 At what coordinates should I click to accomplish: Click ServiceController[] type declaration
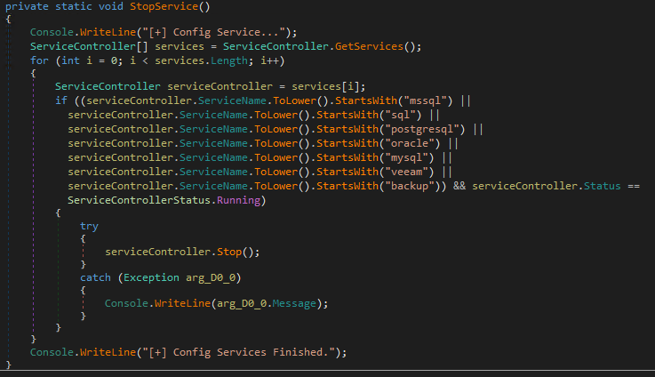(x=89, y=46)
